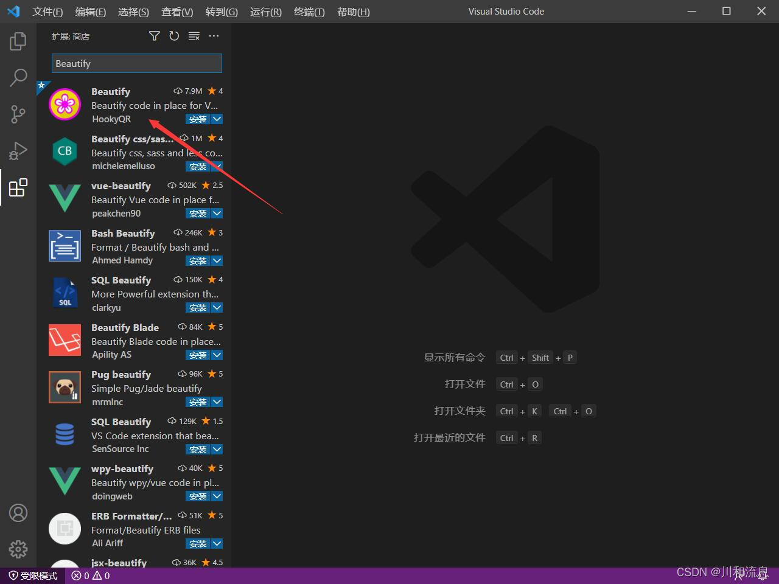Open the Extensions view icon

coord(18,187)
